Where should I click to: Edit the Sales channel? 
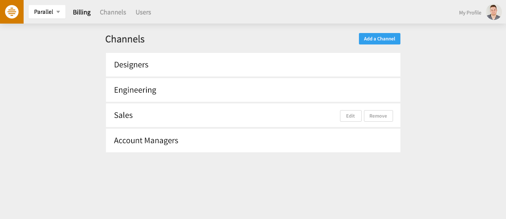click(351, 116)
